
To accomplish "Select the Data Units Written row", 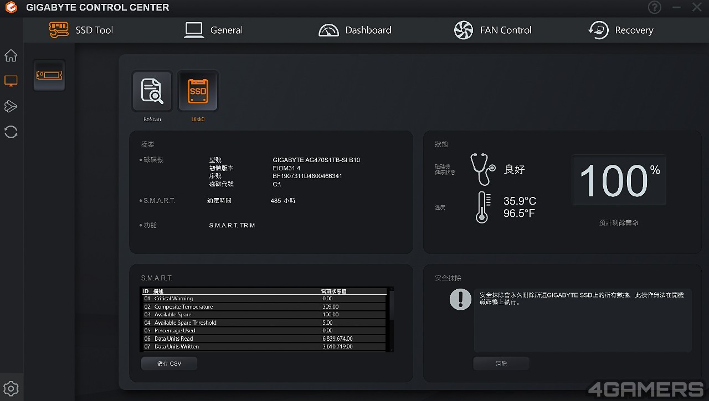I will 264,347.
